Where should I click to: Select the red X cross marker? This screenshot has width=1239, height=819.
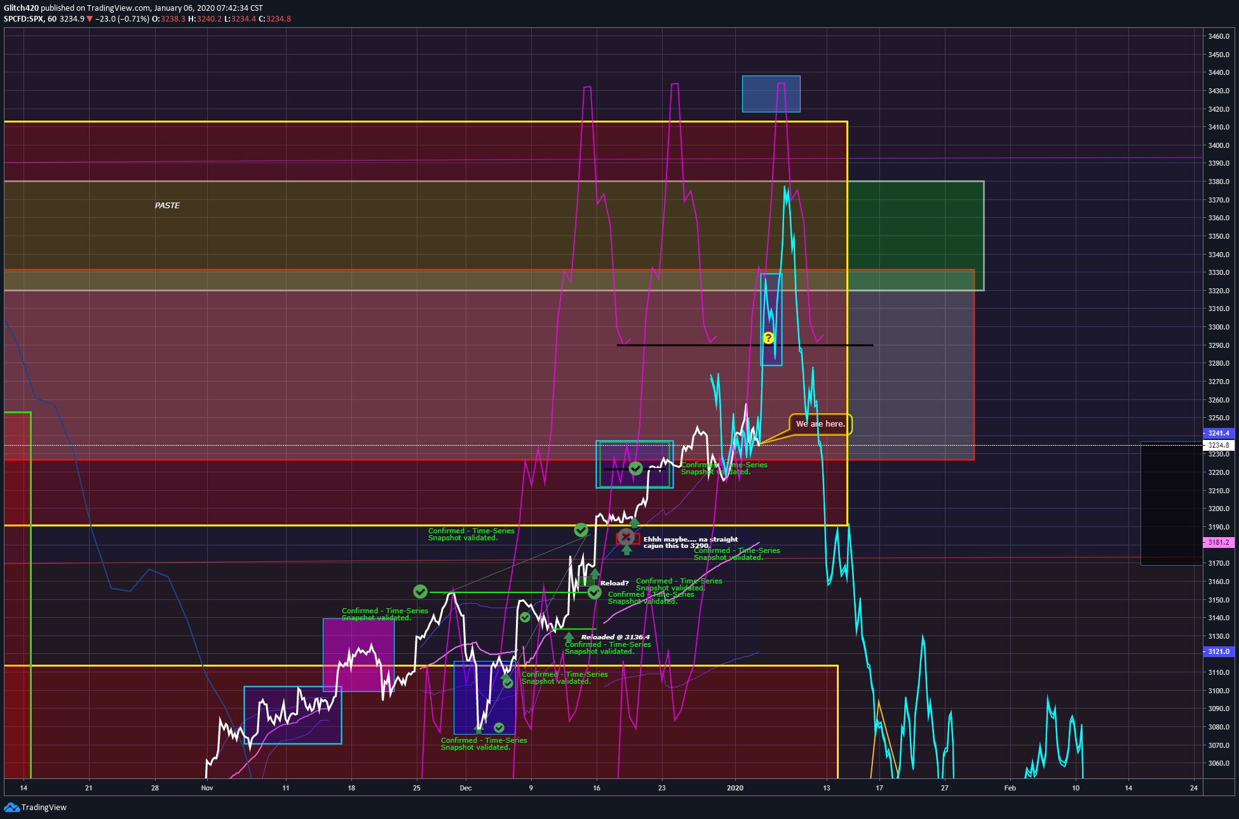[626, 538]
